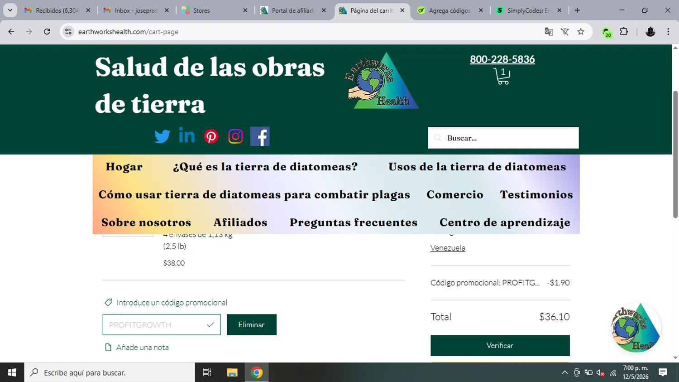Bookmark this page with the star
Viewport: 679px width, 382px height.
[x=581, y=32]
